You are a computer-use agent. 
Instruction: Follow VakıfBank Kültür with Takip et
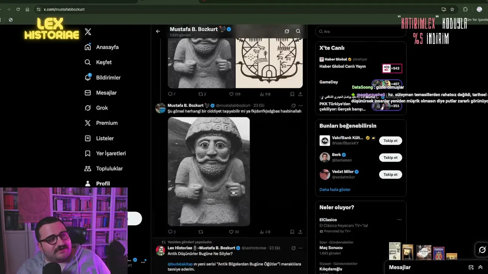[x=390, y=140]
